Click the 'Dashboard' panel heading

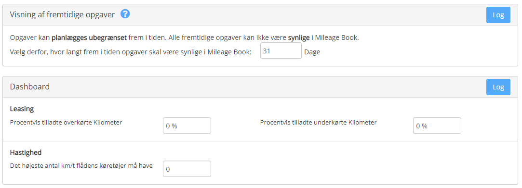pyautogui.click(x=29, y=87)
